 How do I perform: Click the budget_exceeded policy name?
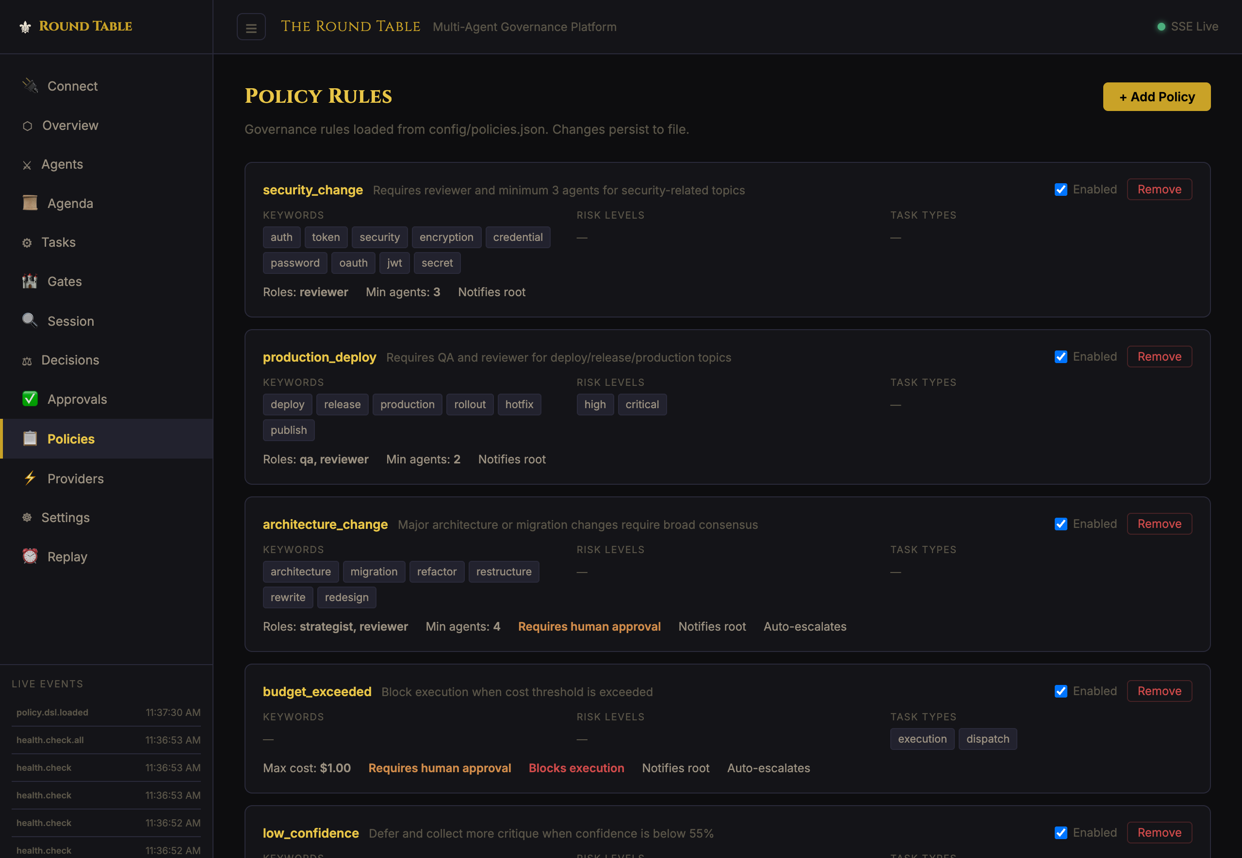coord(317,692)
